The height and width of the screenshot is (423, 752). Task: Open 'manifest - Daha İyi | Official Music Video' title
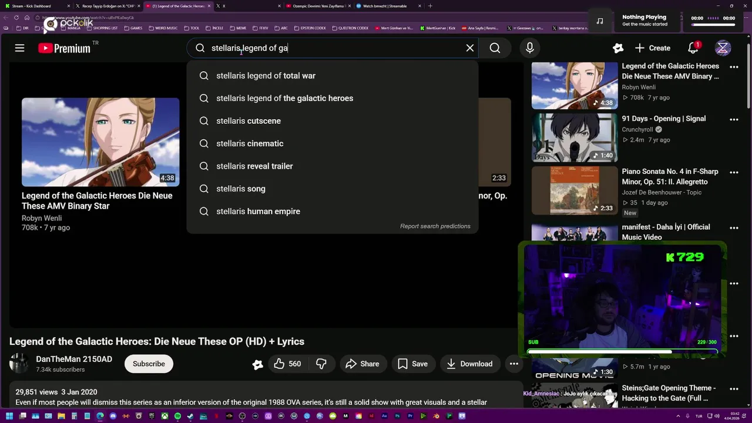coord(666,232)
